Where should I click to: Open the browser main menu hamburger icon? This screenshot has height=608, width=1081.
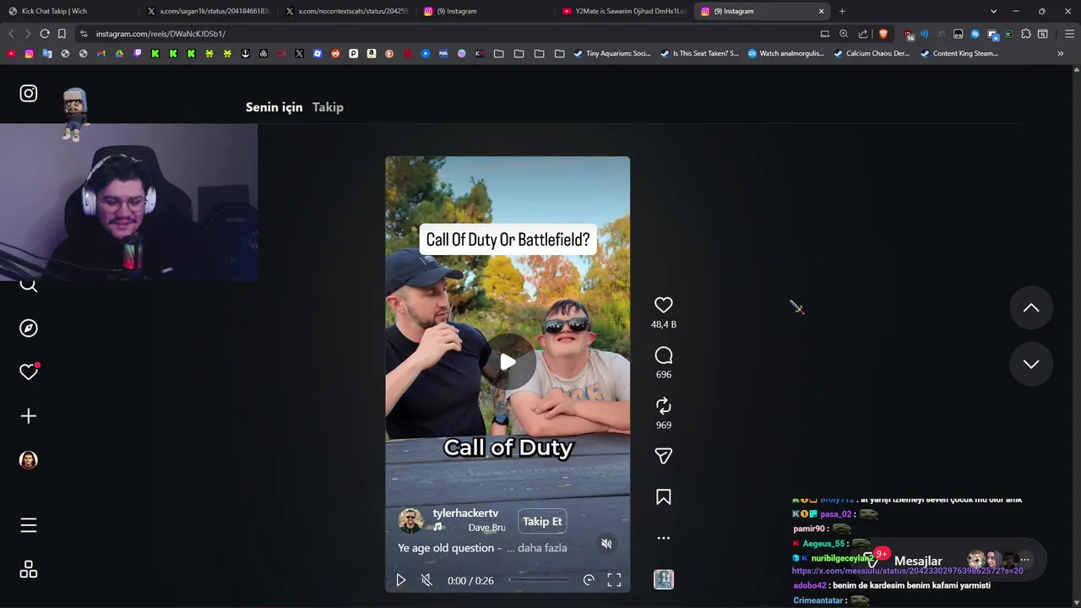(1069, 34)
